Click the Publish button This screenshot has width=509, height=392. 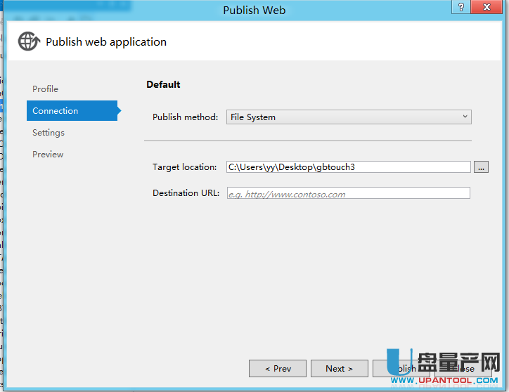coord(401,368)
